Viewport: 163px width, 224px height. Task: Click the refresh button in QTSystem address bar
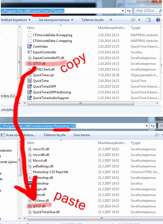[x=129, y=11]
